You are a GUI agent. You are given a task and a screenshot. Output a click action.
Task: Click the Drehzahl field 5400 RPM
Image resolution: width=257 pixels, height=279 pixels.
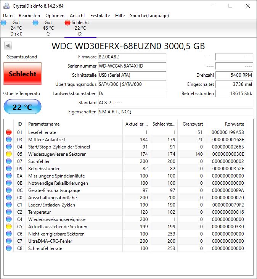pos(234,75)
